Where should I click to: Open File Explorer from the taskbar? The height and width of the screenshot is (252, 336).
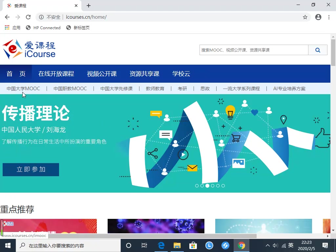(177, 245)
